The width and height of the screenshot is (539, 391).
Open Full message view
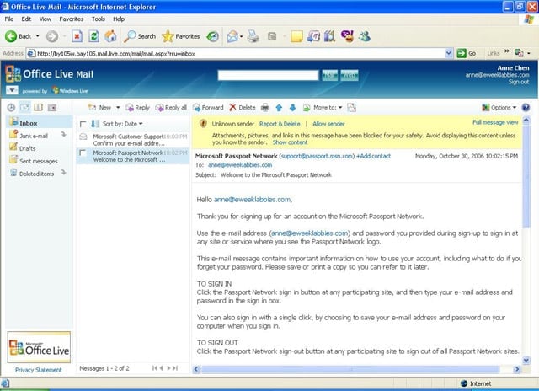[495, 122]
